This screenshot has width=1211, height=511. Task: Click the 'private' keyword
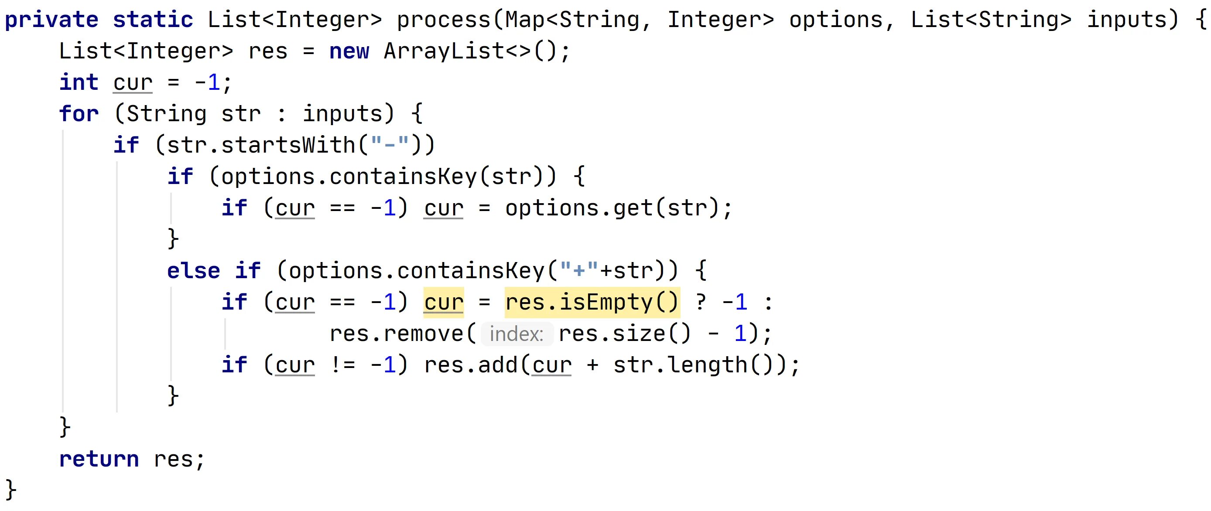pyautogui.click(x=51, y=20)
